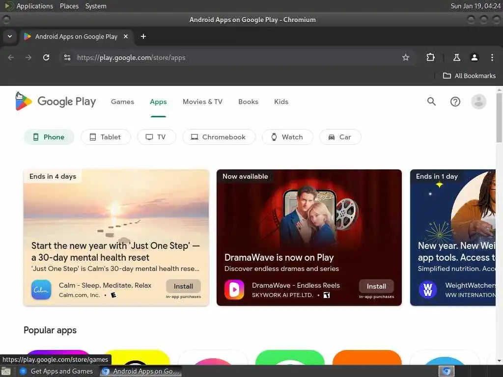The width and height of the screenshot is (503, 377).
Task: Close the Android Apps on Google Play tab
Action: pos(126,36)
